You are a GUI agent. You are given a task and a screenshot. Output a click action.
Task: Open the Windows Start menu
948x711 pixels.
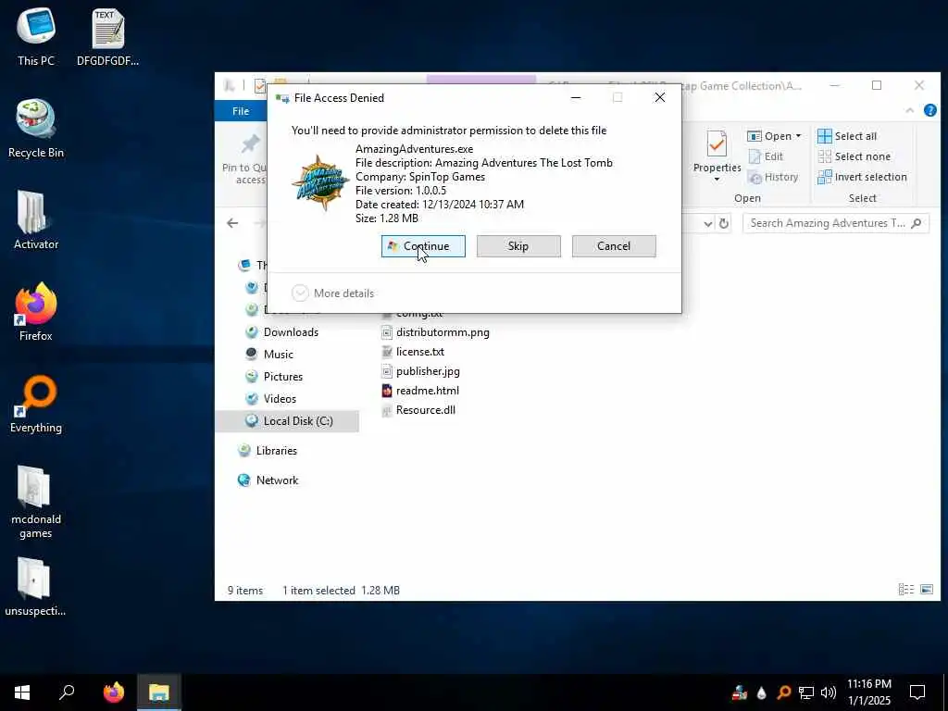(x=22, y=692)
